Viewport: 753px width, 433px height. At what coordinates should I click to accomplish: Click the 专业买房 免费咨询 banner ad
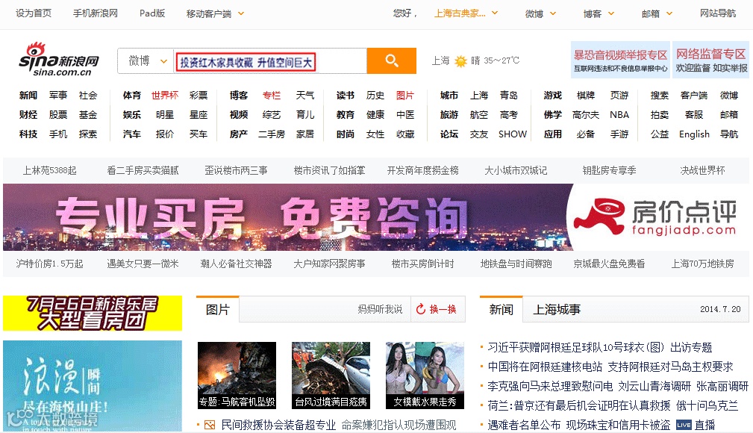click(x=376, y=217)
